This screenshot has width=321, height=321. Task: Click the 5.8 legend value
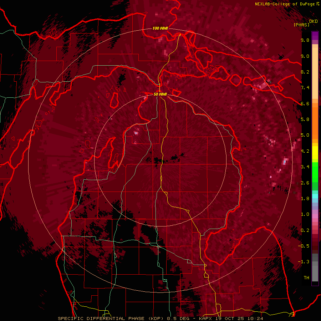(305, 119)
